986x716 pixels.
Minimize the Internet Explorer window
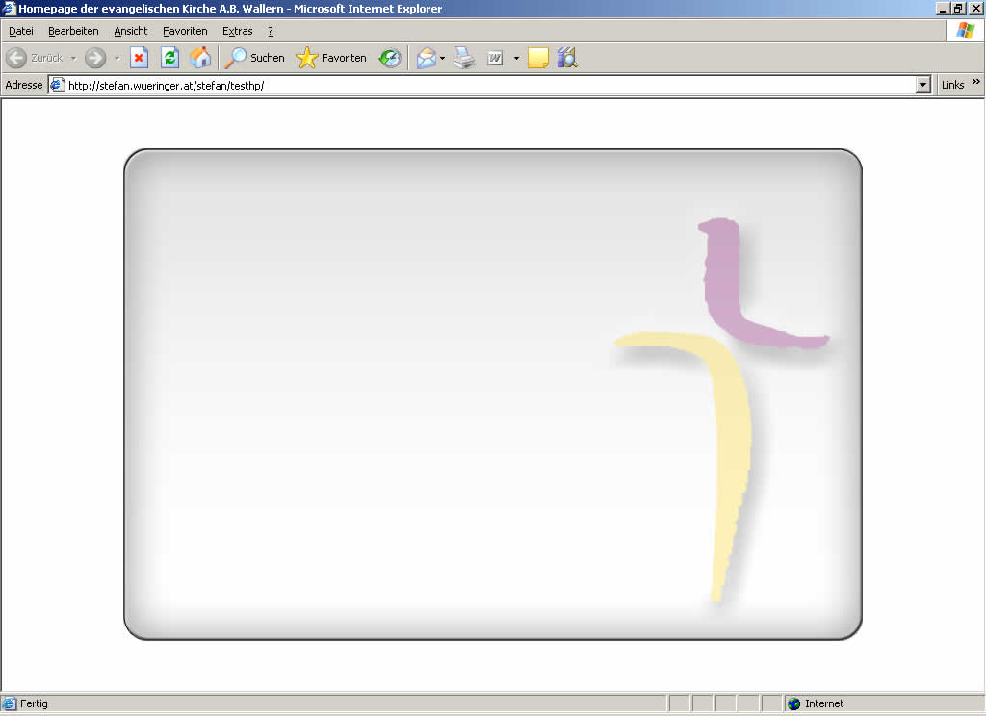(x=943, y=8)
